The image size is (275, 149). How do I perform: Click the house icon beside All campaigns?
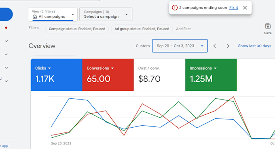(35, 17)
